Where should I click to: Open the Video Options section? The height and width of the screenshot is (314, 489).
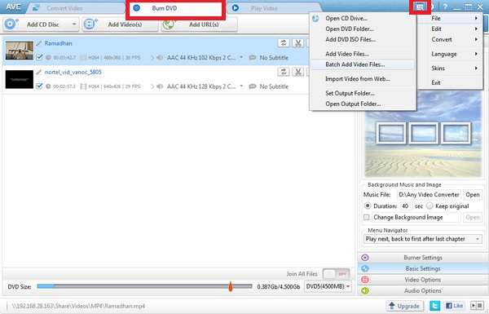[x=422, y=280]
